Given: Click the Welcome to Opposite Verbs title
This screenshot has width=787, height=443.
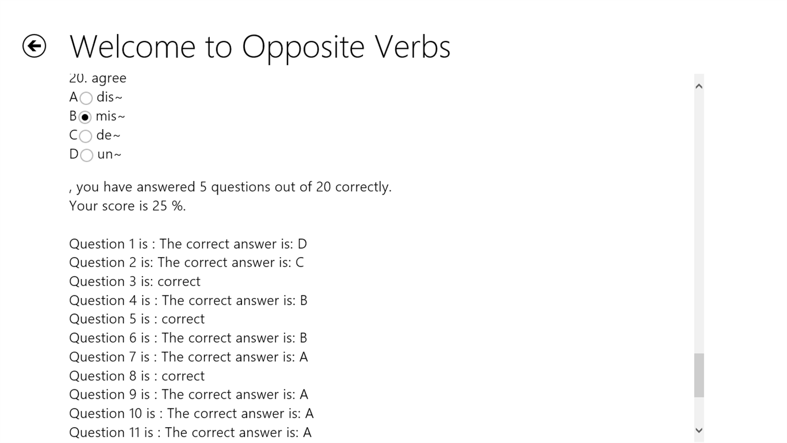Looking at the screenshot, I should click(x=260, y=46).
